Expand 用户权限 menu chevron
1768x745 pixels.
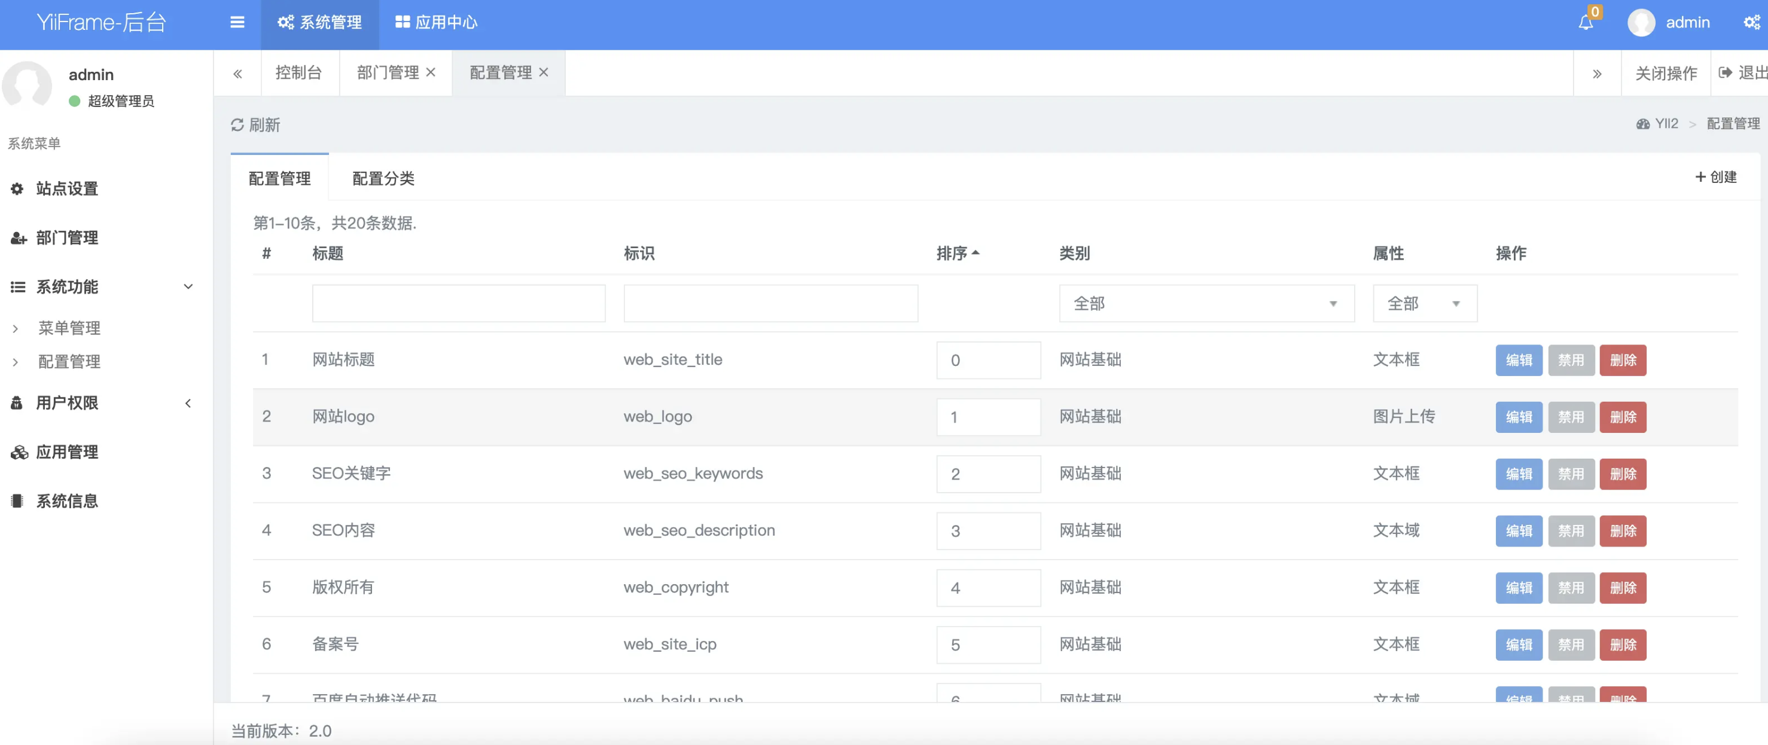tap(188, 404)
